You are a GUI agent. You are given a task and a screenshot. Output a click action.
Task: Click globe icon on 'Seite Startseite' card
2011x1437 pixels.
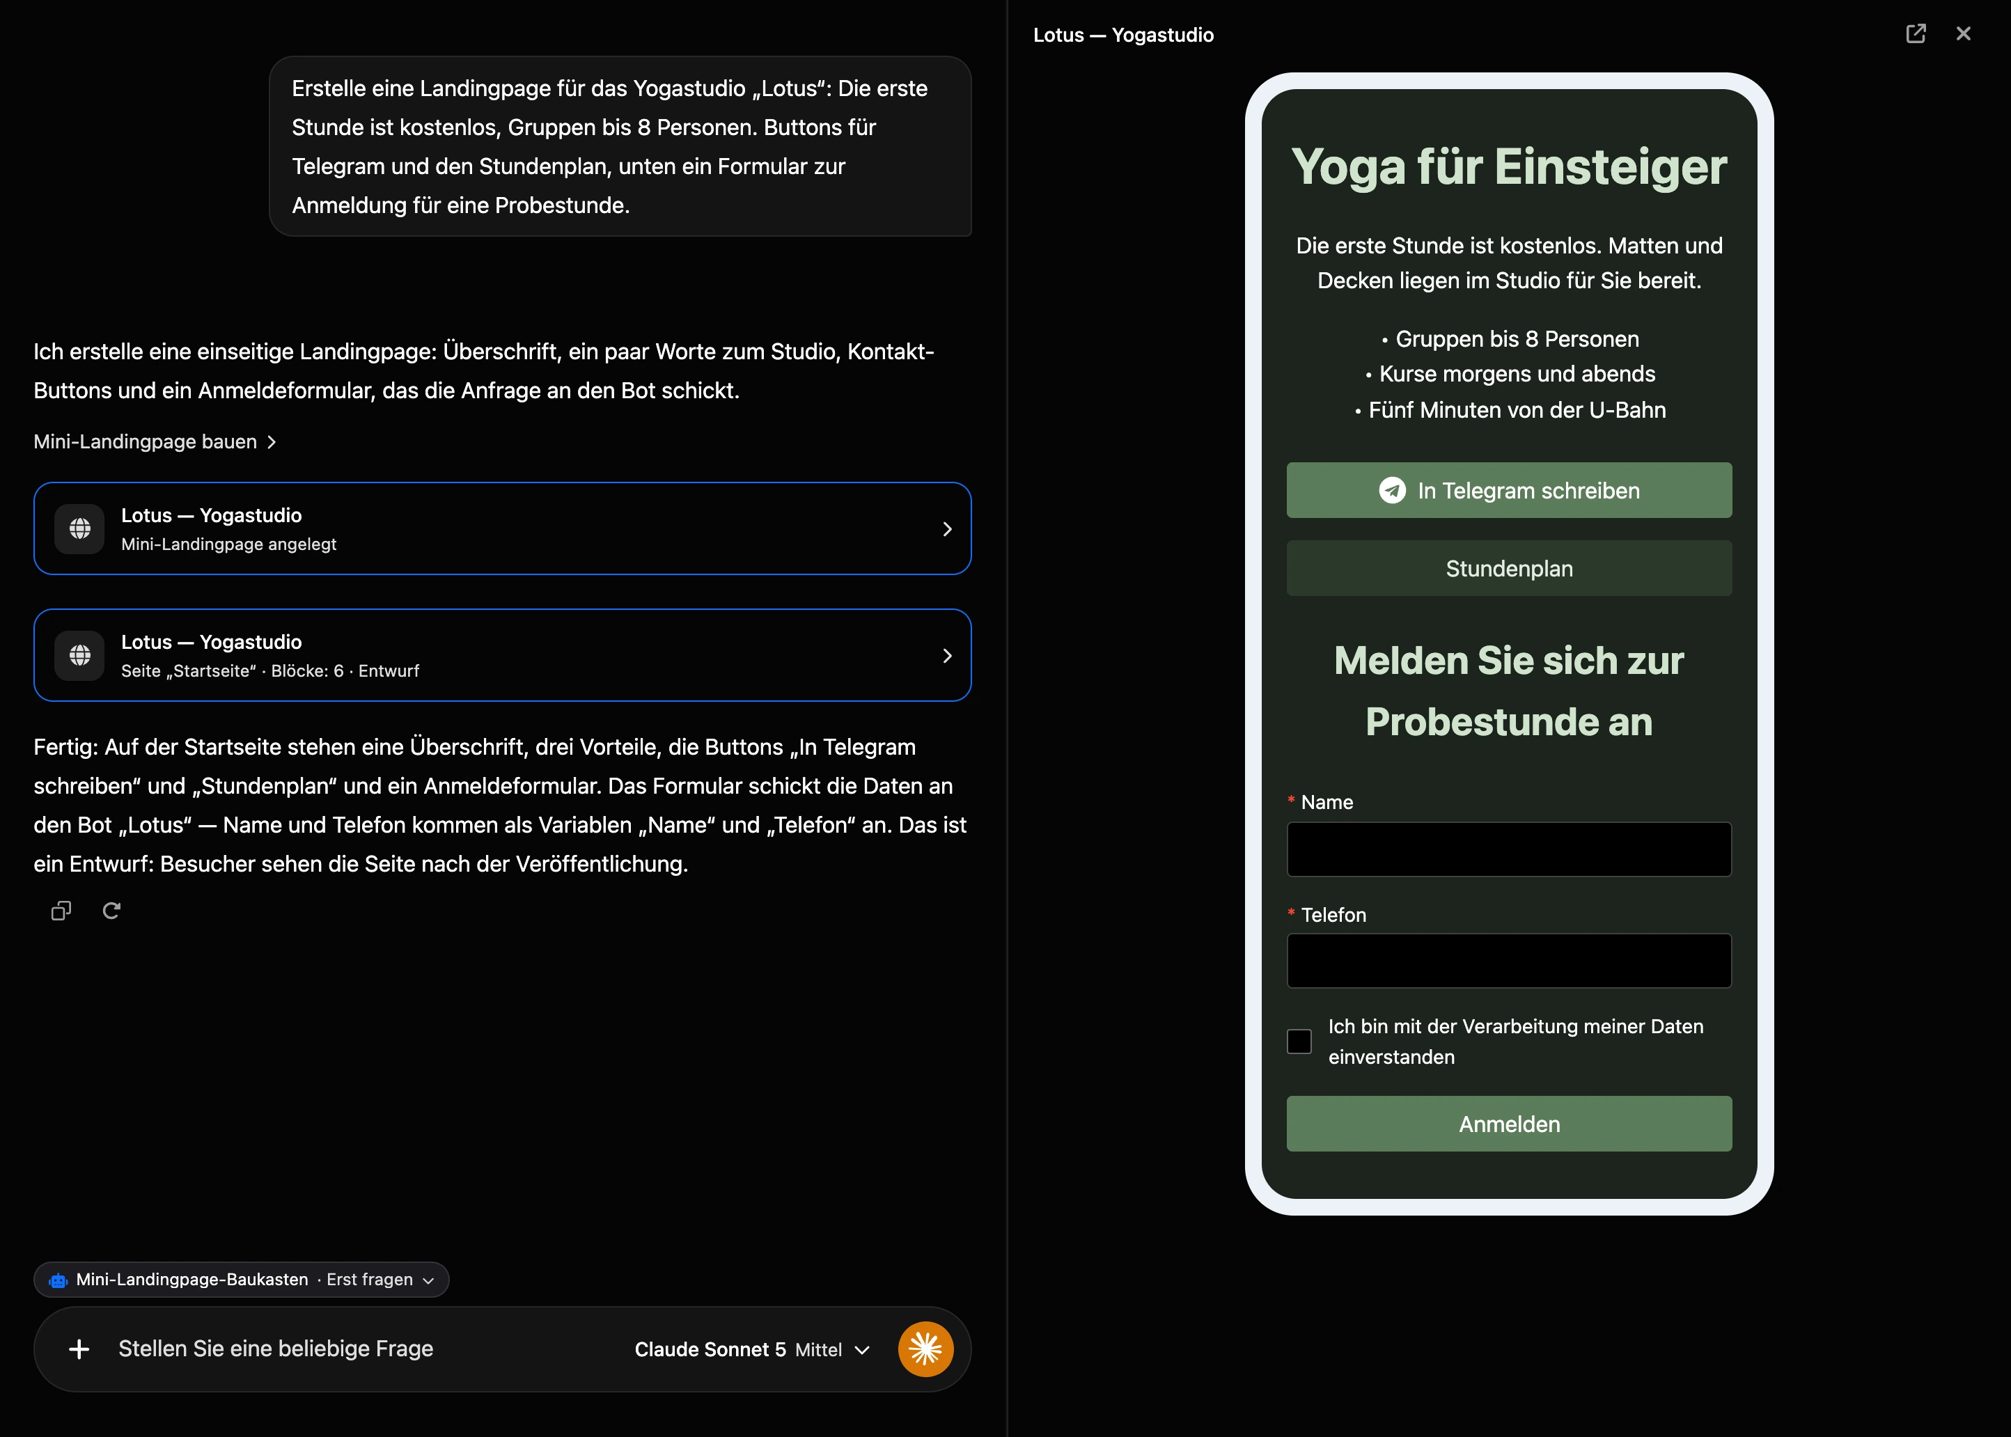(x=79, y=654)
